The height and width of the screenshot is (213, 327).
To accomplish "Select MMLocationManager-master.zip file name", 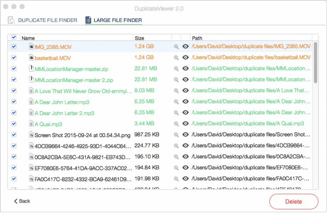I will (71, 69).
